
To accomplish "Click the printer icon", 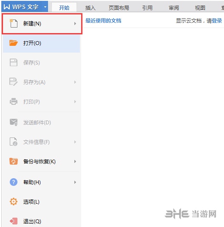I will pos(14,101).
